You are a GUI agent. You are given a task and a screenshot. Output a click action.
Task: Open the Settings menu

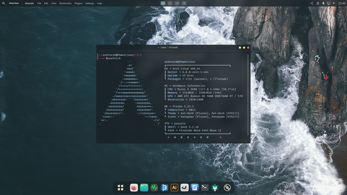pos(89,3)
